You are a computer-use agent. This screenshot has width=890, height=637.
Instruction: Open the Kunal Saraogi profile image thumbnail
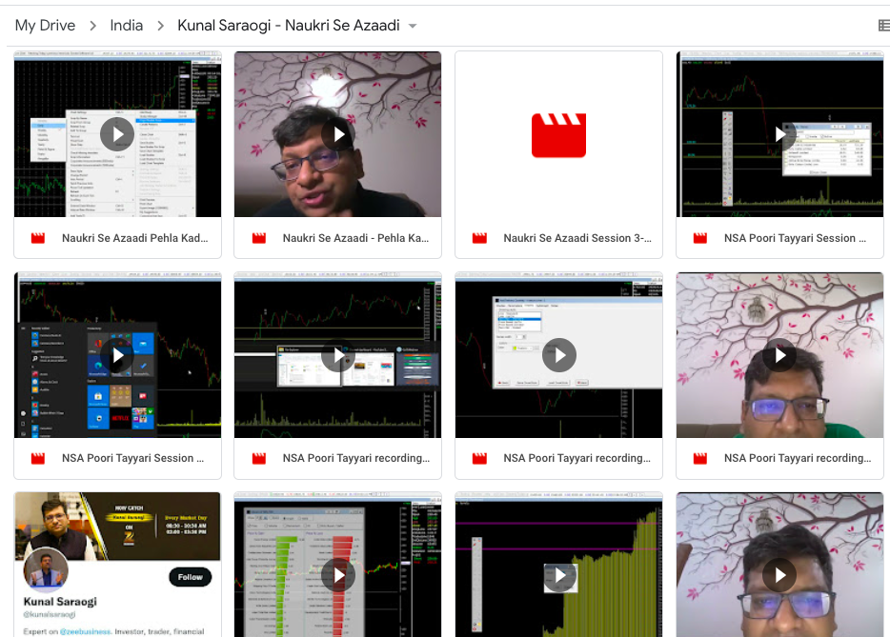[x=117, y=564]
